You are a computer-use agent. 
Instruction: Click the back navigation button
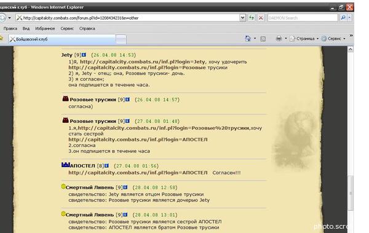2,18
